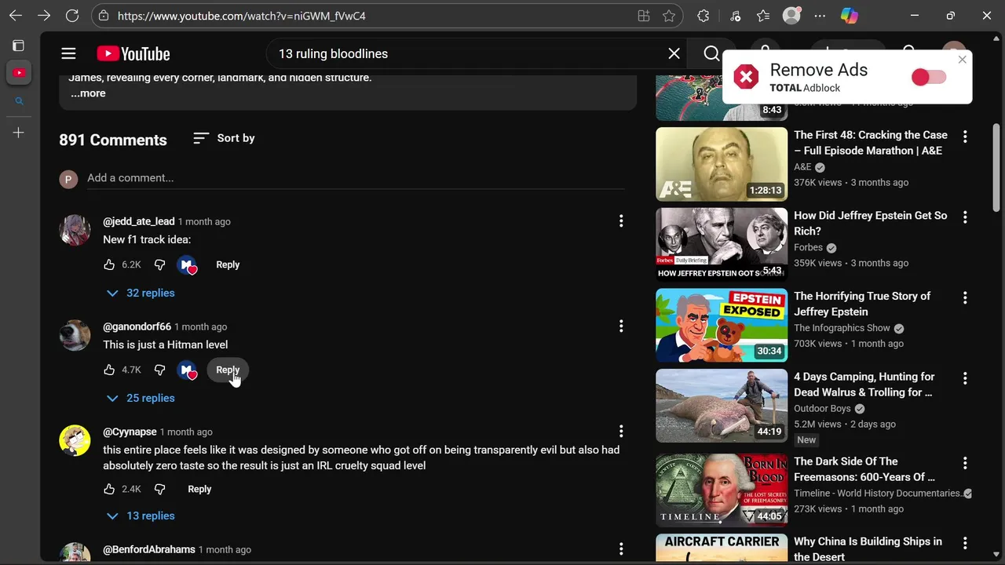Viewport: 1005px width, 565px height.
Task: Open 'How Did Jeffrey Epstein Get So Rich?' title
Action: coord(871,223)
